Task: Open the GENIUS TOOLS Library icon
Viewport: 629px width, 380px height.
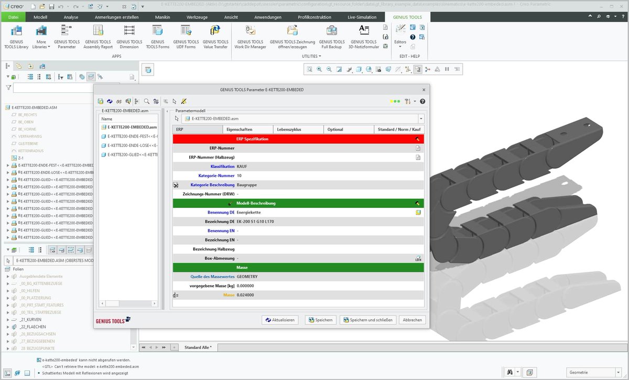Action: click(x=16, y=37)
